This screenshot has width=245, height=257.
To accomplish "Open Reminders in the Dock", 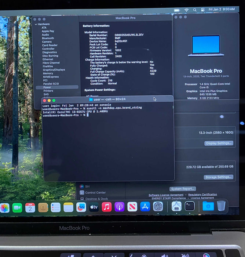I will click(56, 207).
